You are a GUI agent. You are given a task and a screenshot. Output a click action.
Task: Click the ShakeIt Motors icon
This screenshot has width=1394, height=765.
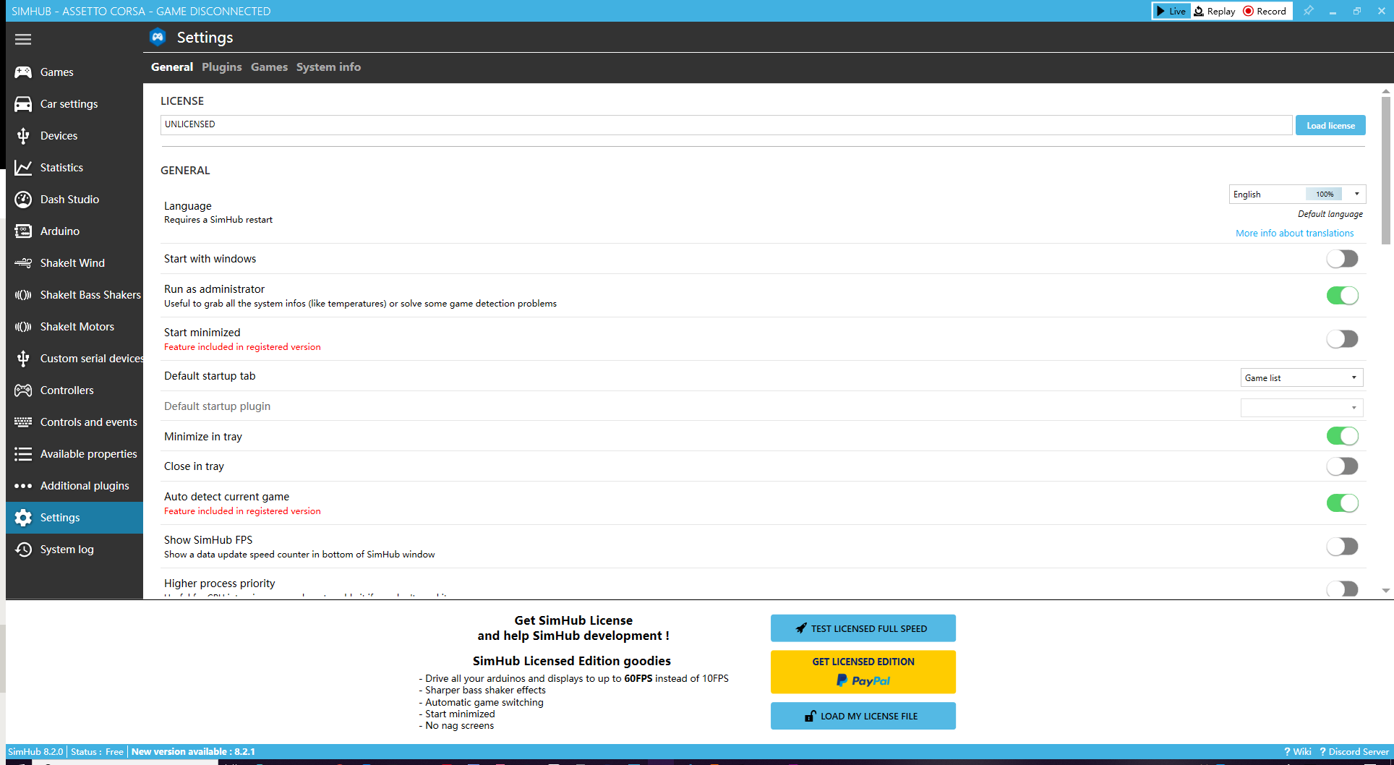coord(23,327)
